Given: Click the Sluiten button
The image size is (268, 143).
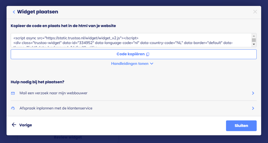Looking at the screenshot, I should (x=241, y=126).
